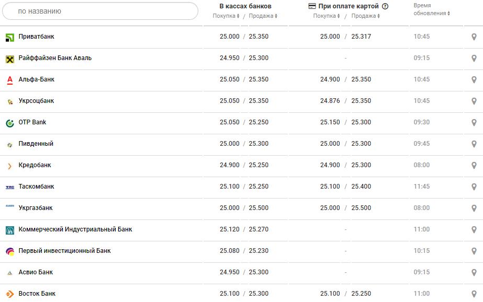Open the Пивденный bank link
The image size is (483, 302).
point(36,144)
